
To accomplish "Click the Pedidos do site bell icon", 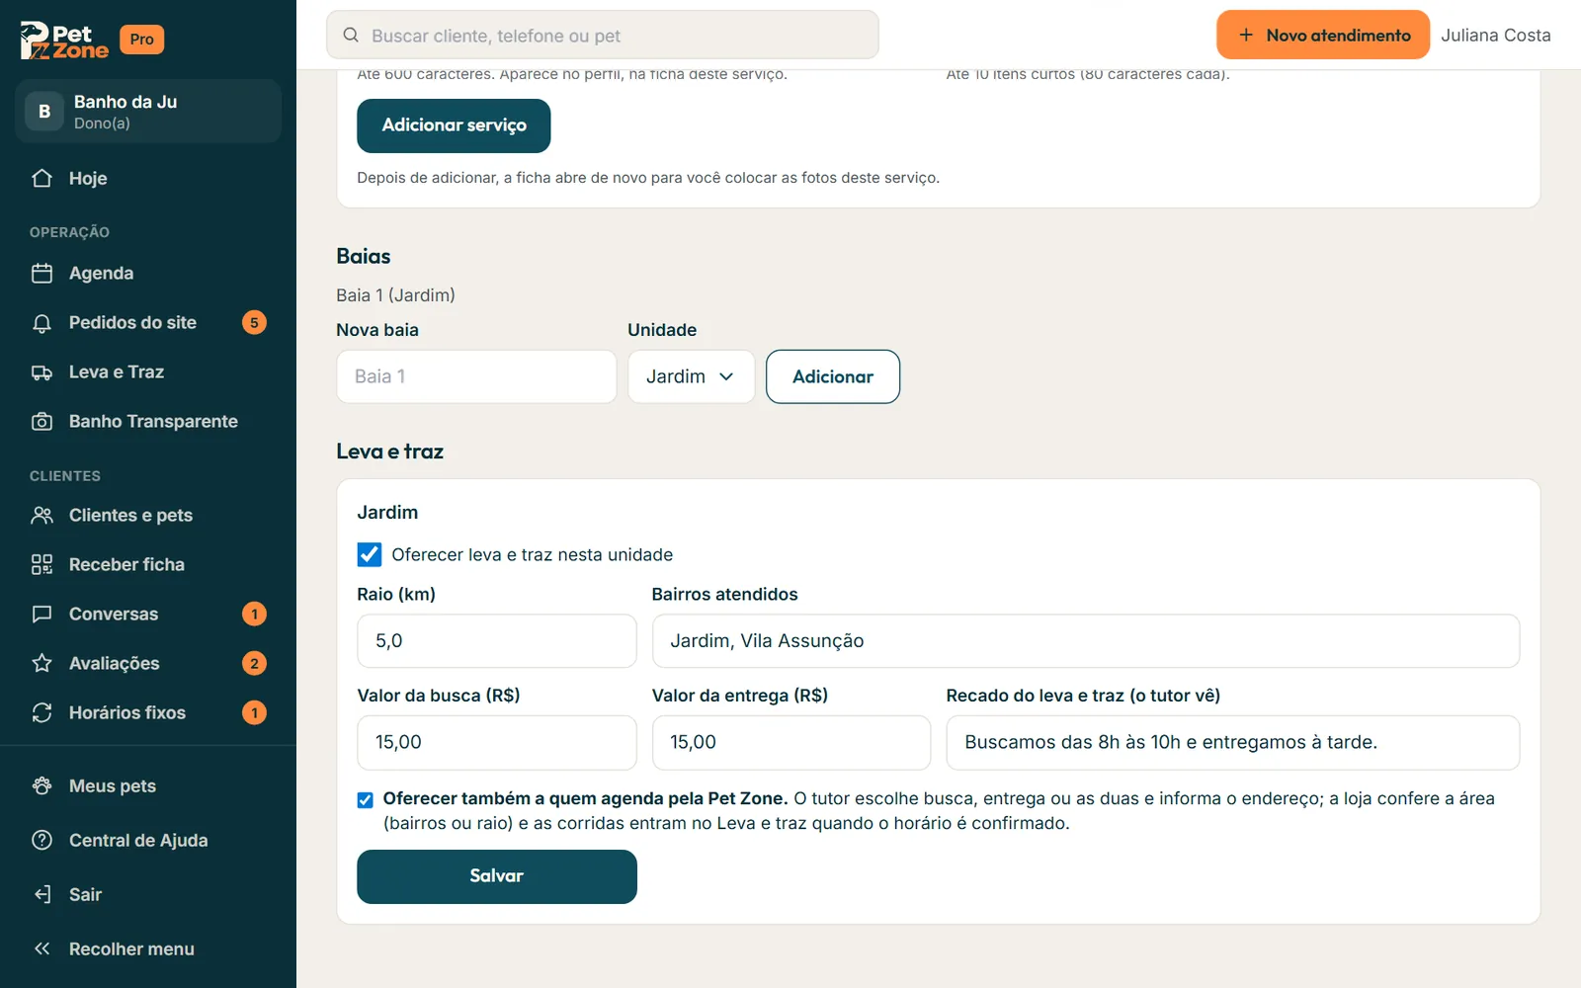I will point(42,323).
